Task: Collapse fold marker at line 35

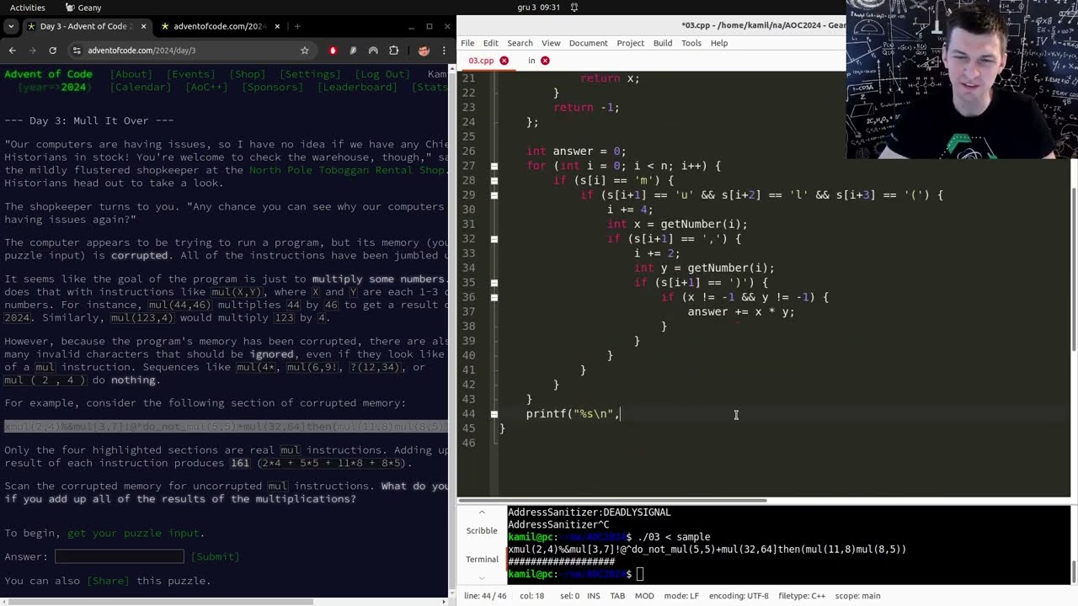Action: 494,283
